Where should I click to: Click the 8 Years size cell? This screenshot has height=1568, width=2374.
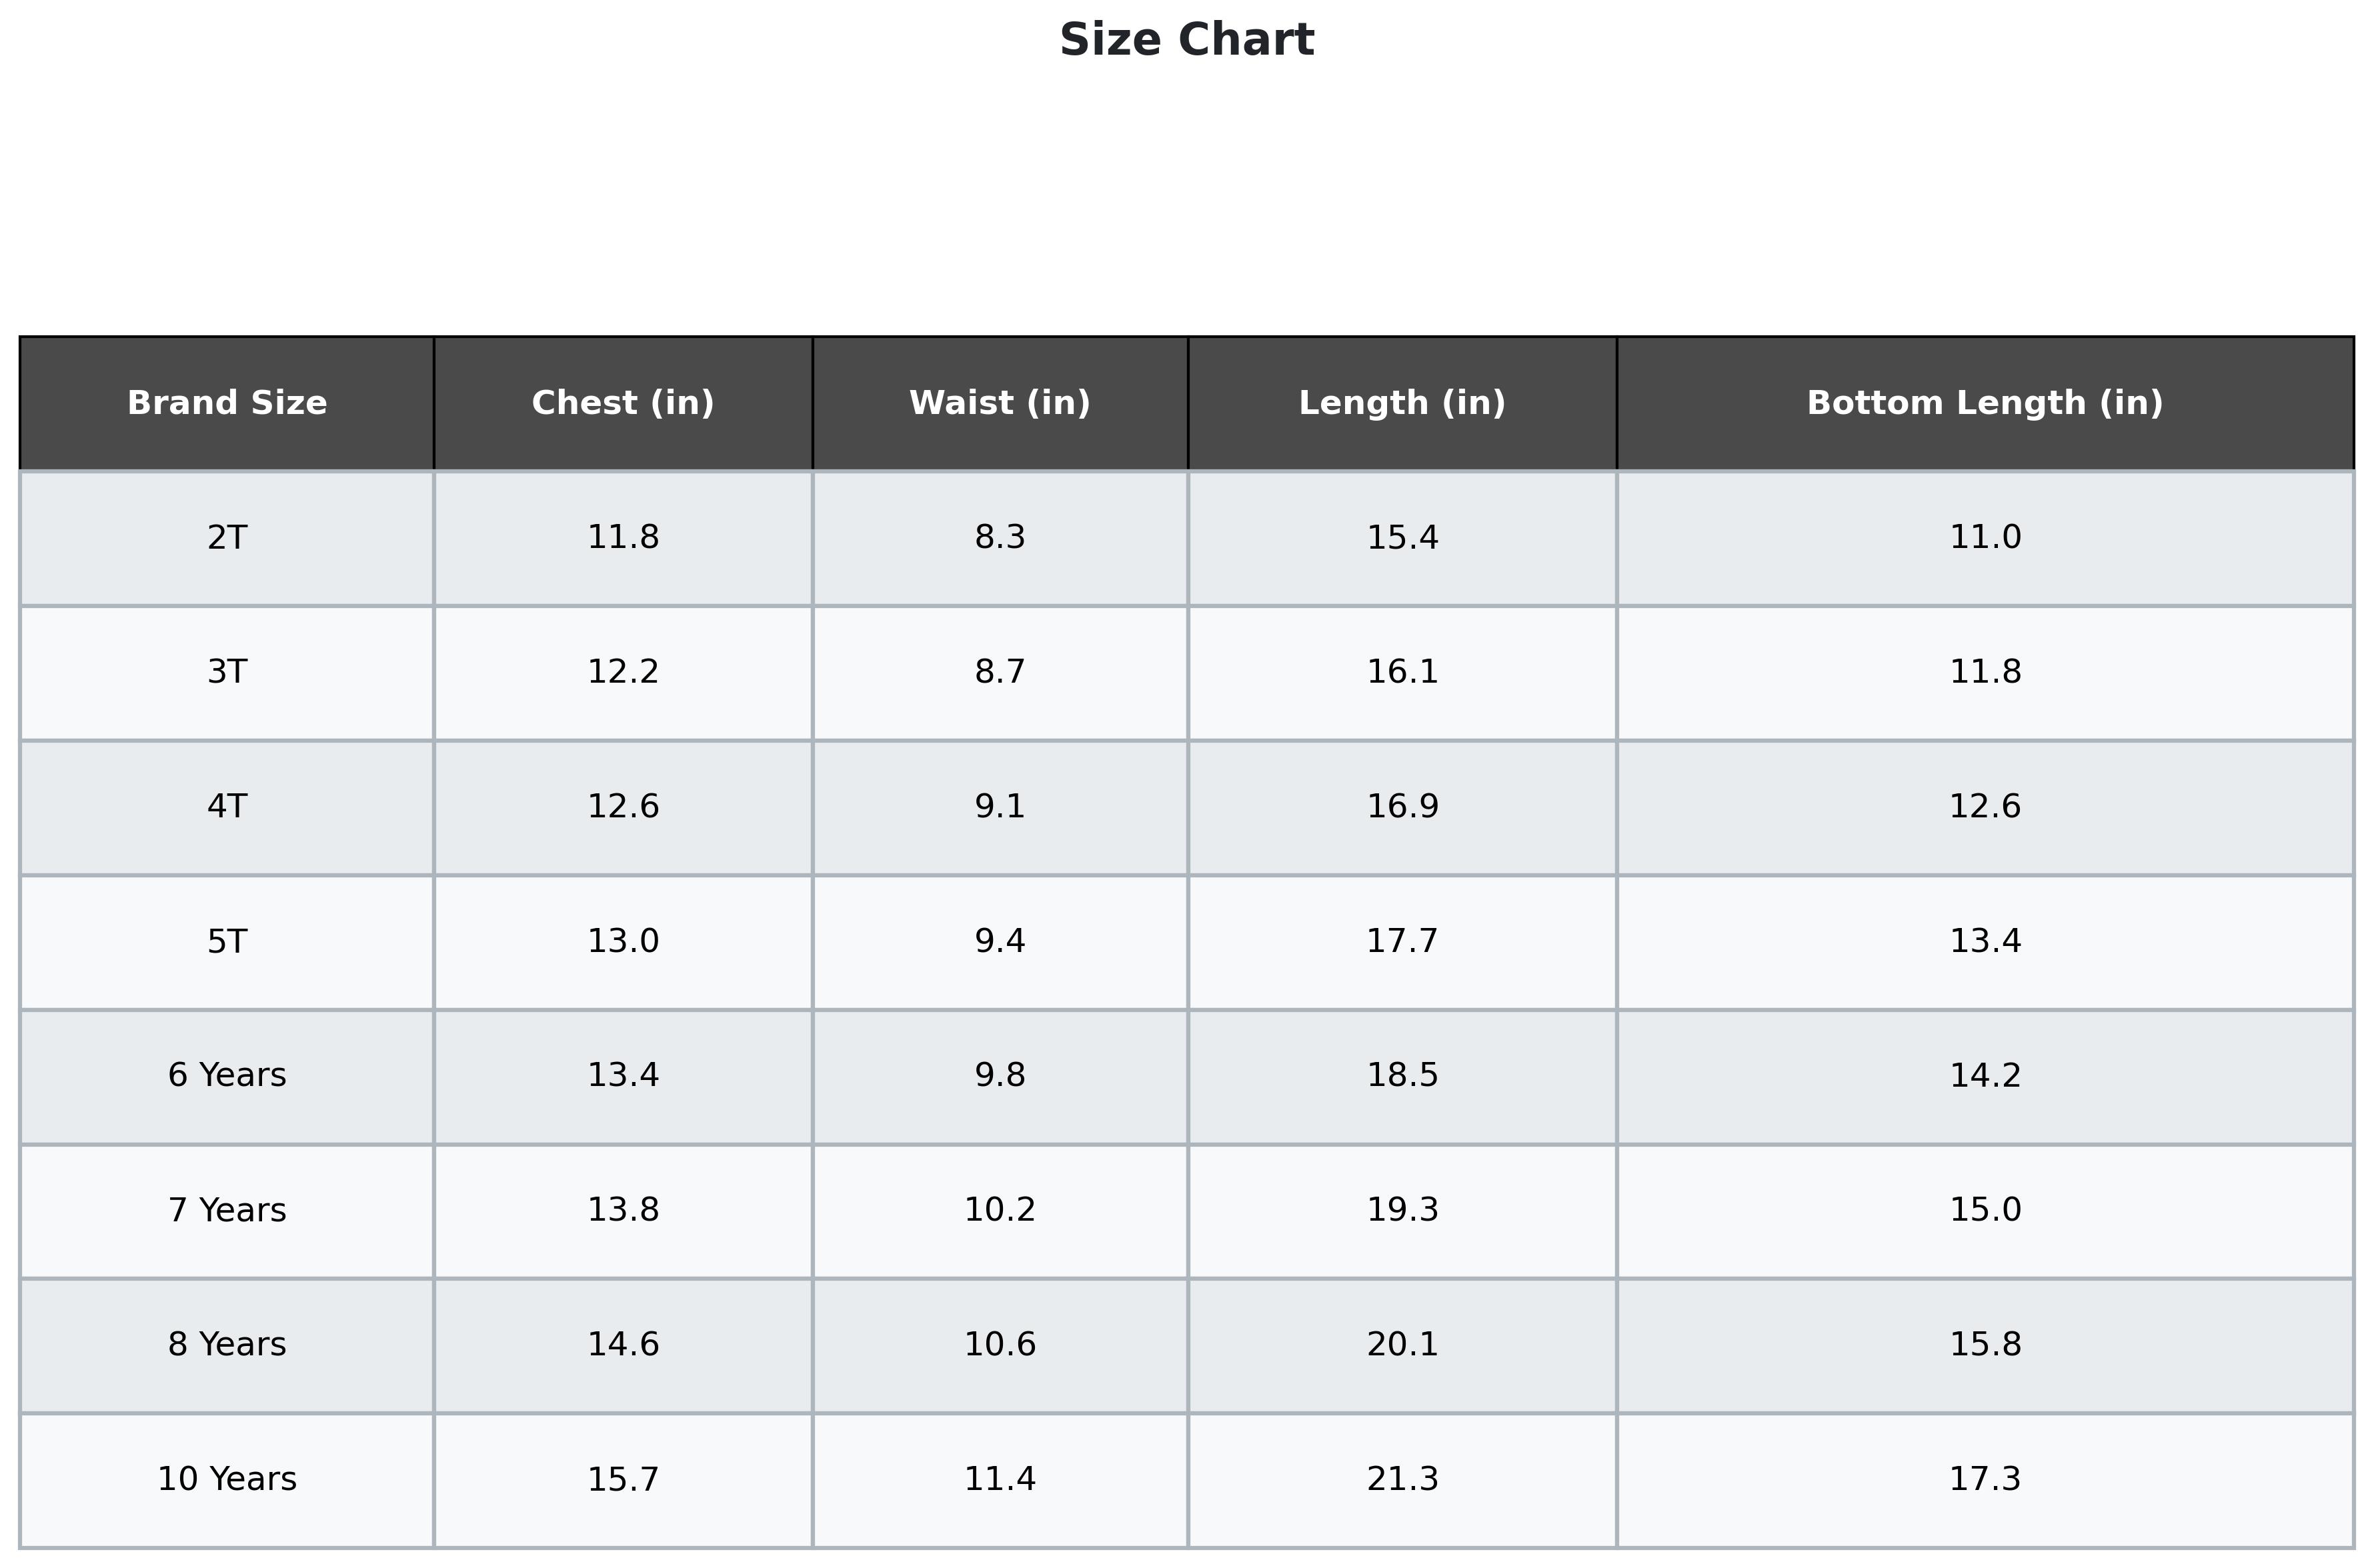click(x=227, y=1345)
